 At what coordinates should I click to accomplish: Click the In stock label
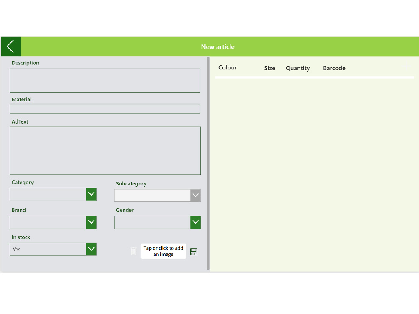tap(21, 237)
